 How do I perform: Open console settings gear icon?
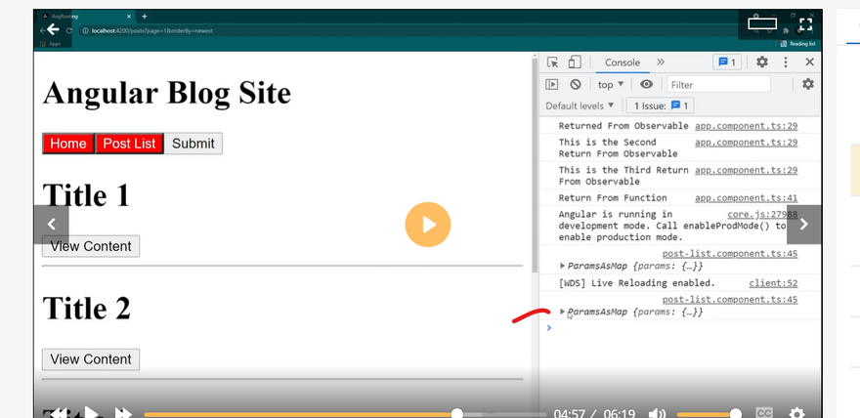tap(808, 85)
